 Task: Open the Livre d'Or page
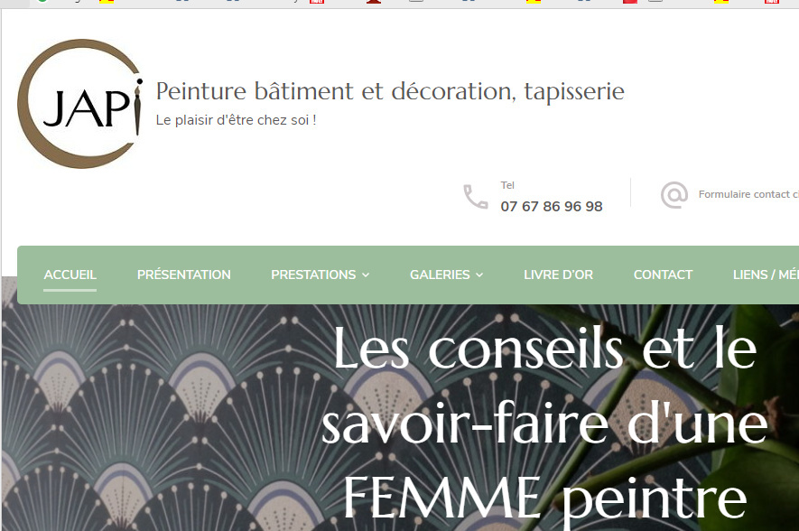coord(558,275)
